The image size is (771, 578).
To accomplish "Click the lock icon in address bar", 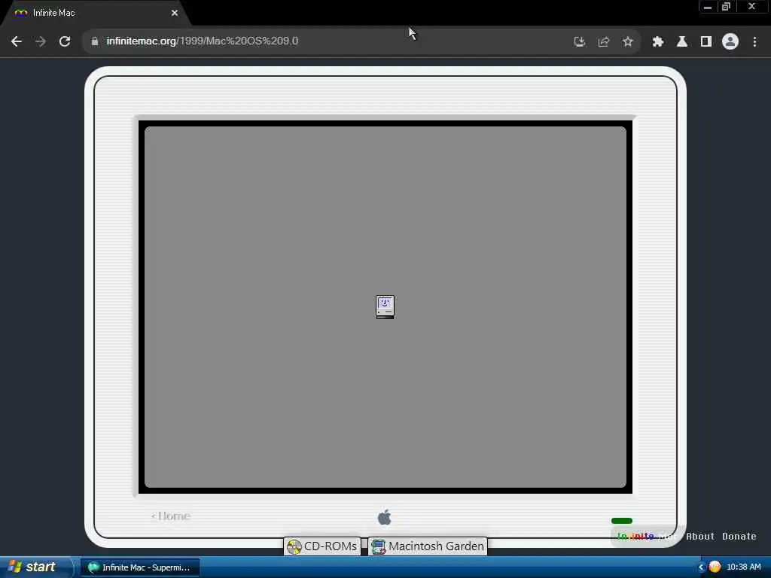I will pyautogui.click(x=95, y=41).
